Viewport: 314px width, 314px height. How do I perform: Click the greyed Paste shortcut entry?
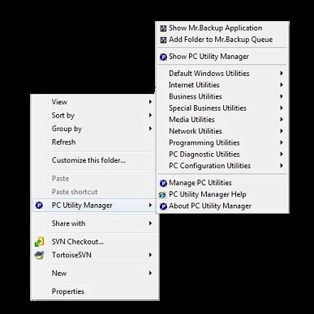(94, 192)
